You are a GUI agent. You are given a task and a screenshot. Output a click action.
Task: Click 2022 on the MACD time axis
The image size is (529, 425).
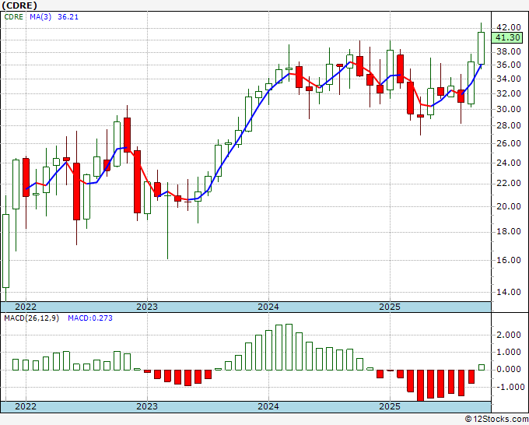(26, 406)
